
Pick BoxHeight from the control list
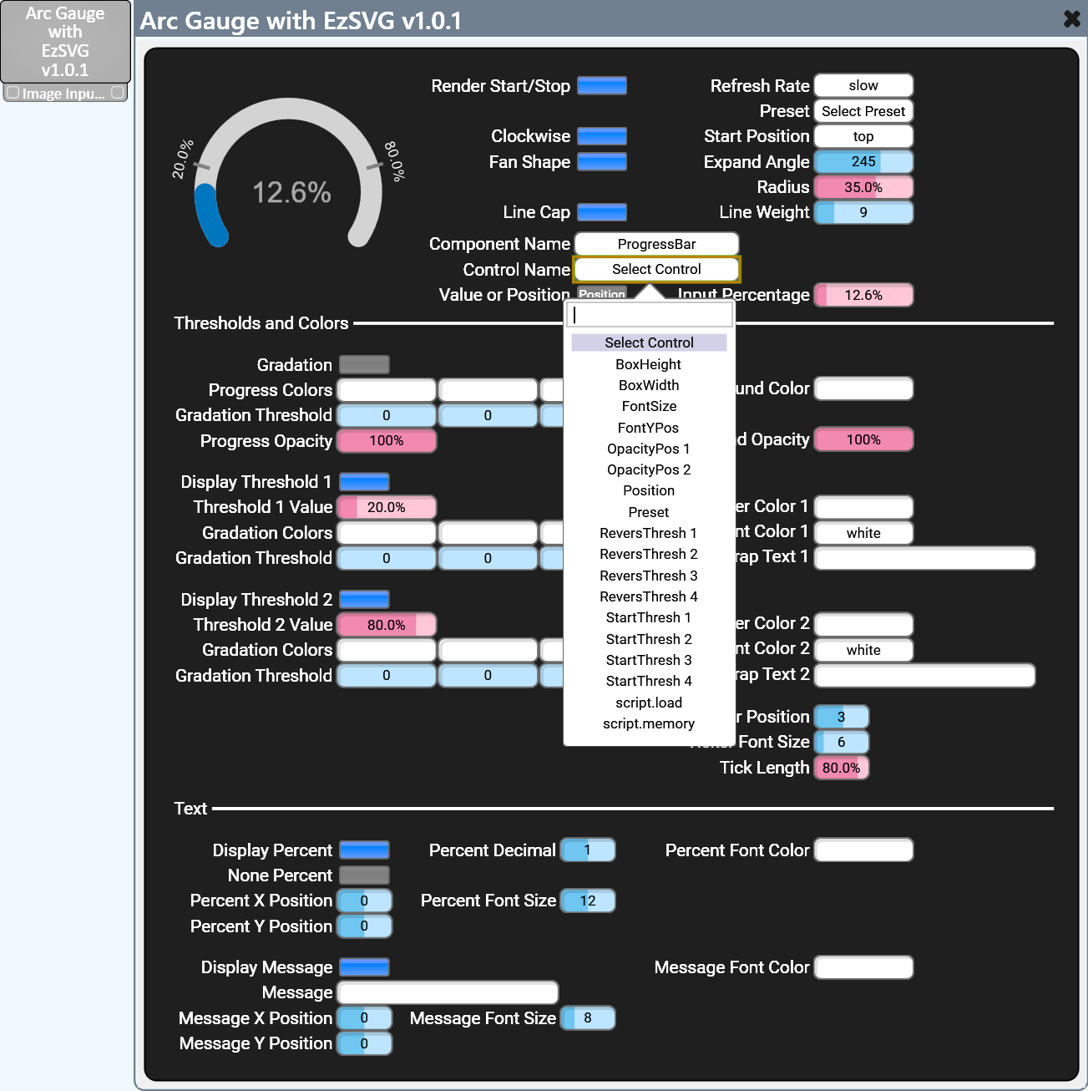pos(649,364)
